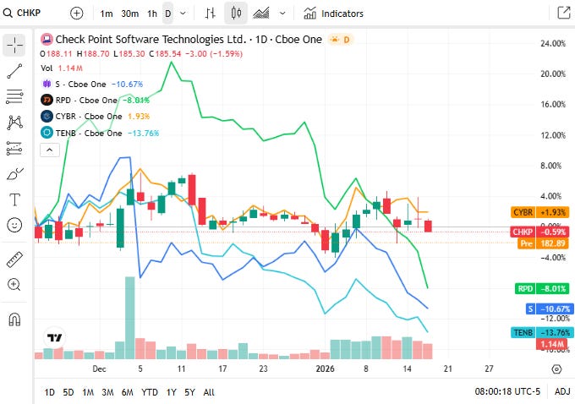This screenshot has height=404, width=575.
Task: Toggle the ADJ adjustment setting
Action: point(562,391)
